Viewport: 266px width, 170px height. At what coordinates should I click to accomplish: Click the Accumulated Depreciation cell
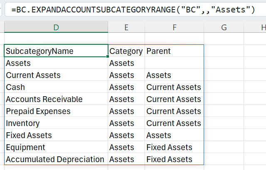(56, 159)
